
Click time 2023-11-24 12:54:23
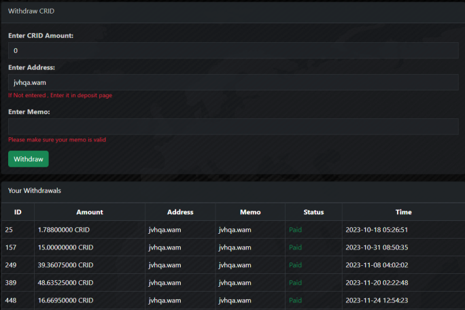click(377, 300)
